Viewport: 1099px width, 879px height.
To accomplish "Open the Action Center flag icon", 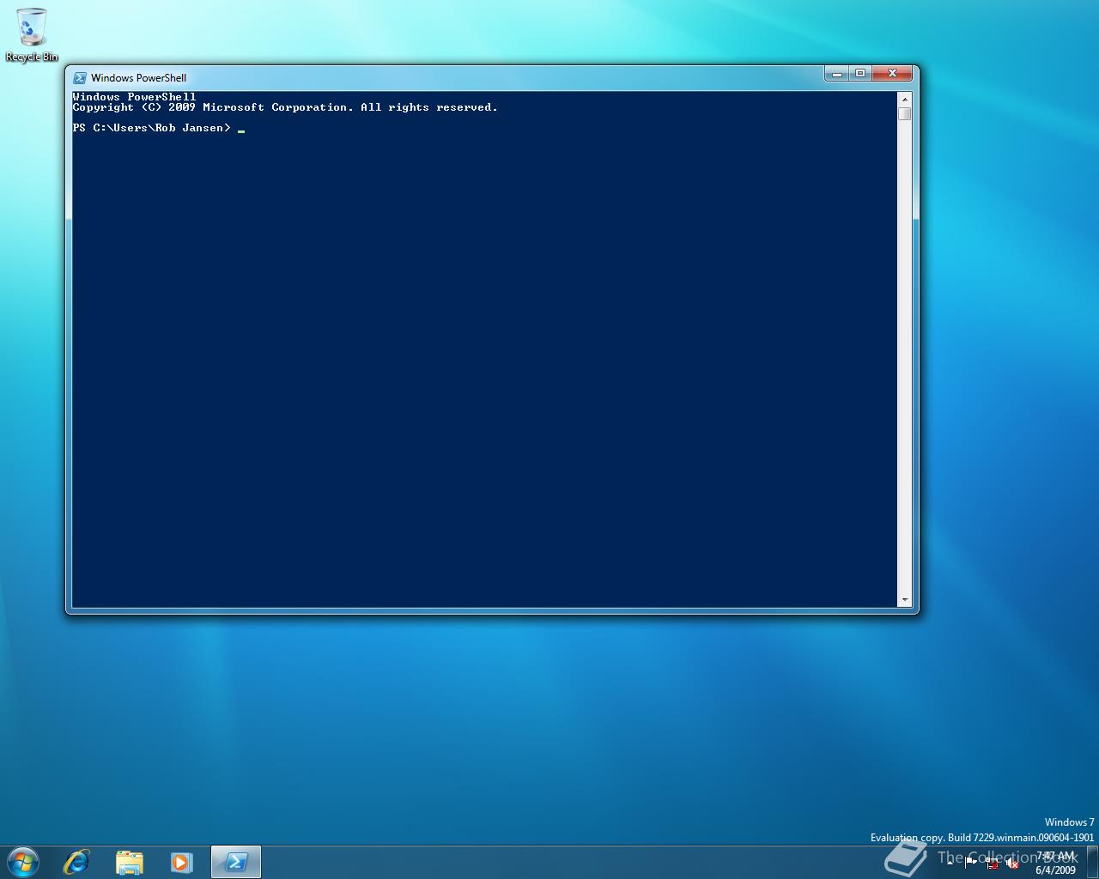I will pyautogui.click(x=971, y=863).
